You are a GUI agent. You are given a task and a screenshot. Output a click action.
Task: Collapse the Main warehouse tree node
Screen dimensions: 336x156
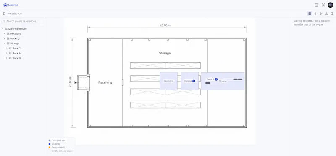3,29
